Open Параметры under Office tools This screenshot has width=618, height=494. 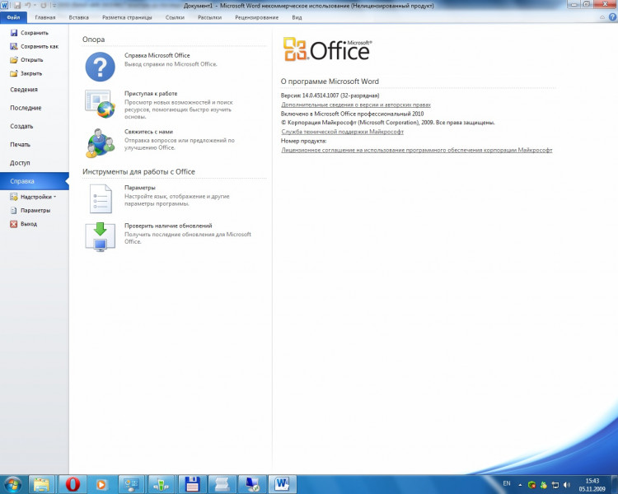point(140,188)
